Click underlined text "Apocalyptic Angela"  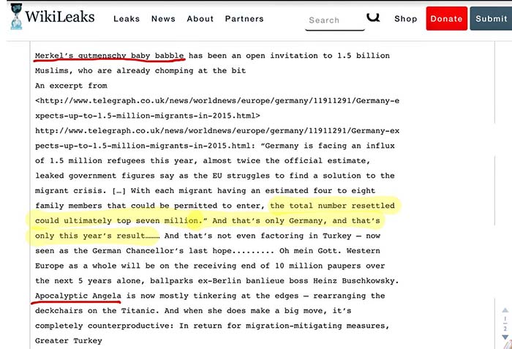78,296
